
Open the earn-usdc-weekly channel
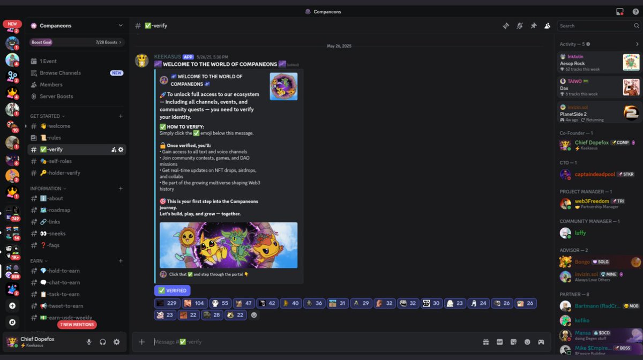[x=77, y=318]
